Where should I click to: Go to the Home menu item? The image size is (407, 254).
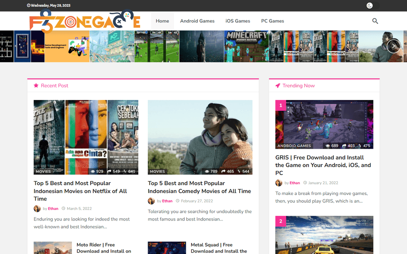click(162, 21)
